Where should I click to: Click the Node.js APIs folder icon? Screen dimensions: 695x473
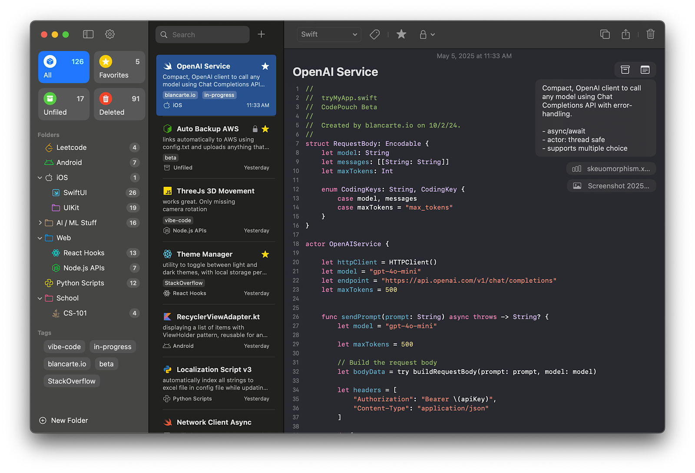pos(56,268)
